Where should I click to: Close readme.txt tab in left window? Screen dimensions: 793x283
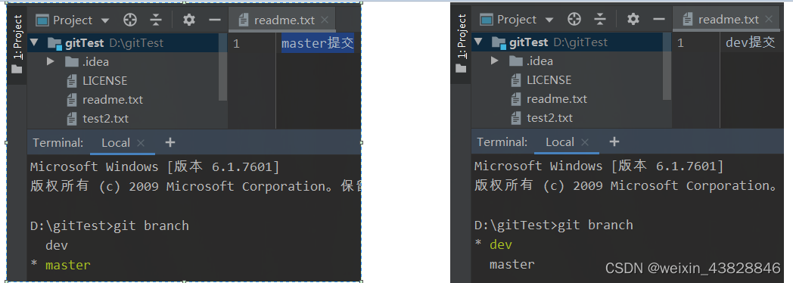[325, 20]
